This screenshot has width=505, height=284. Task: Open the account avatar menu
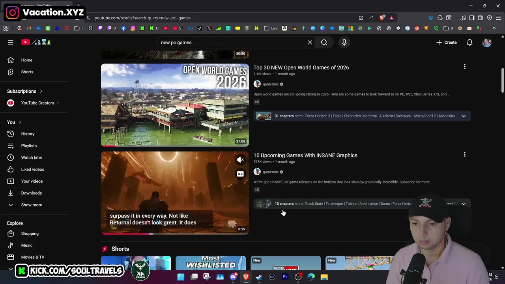click(x=487, y=42)
